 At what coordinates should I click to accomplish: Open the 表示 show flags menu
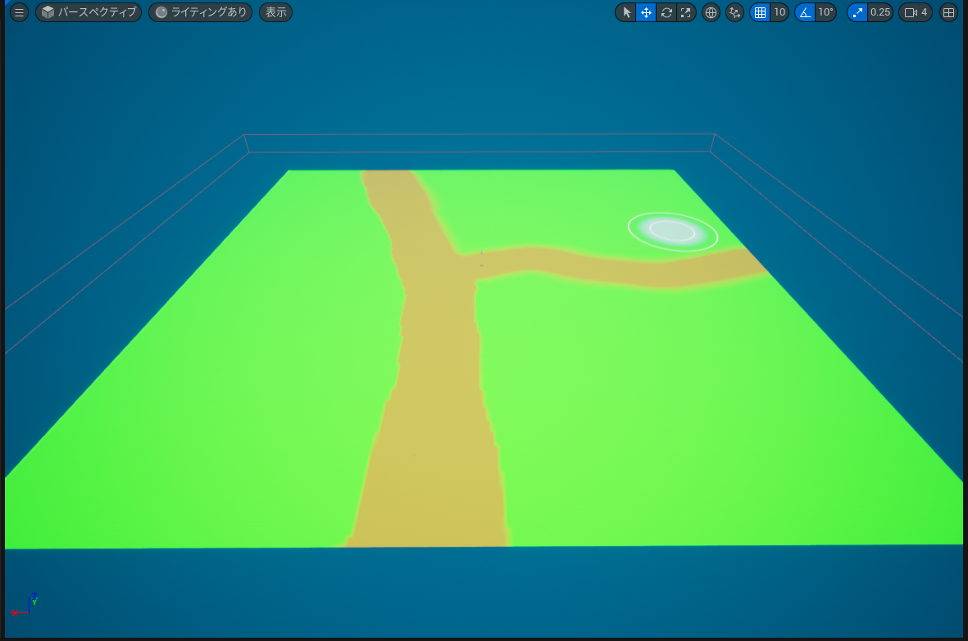tap(275, 12)
